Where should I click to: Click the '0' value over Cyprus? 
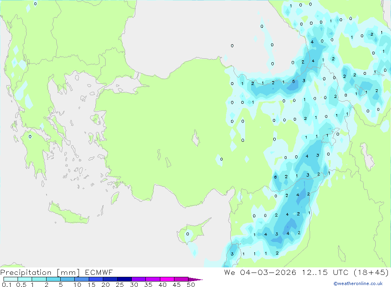point(188,234)
